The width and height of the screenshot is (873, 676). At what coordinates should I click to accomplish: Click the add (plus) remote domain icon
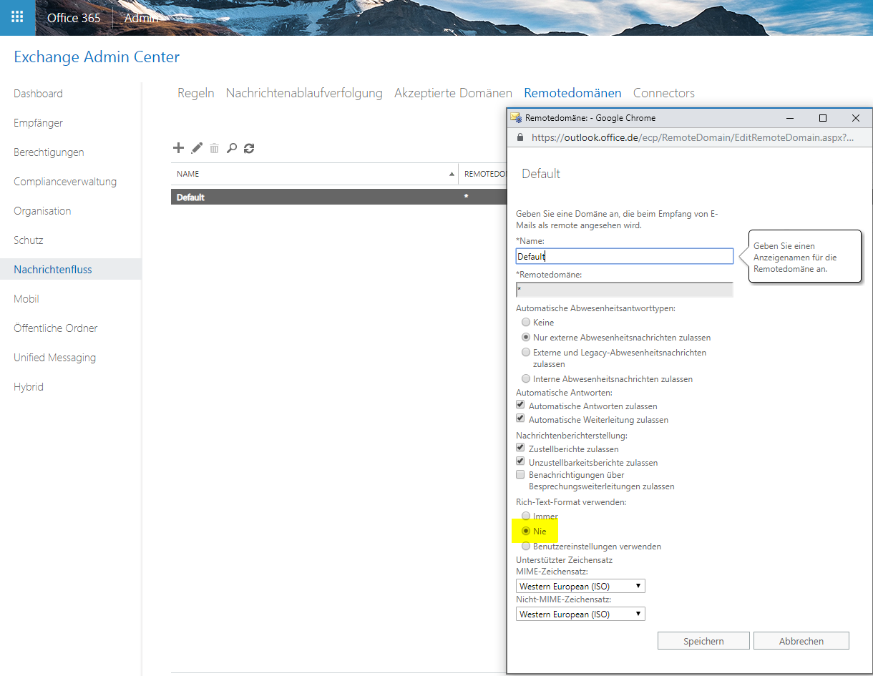pos(179,148)
